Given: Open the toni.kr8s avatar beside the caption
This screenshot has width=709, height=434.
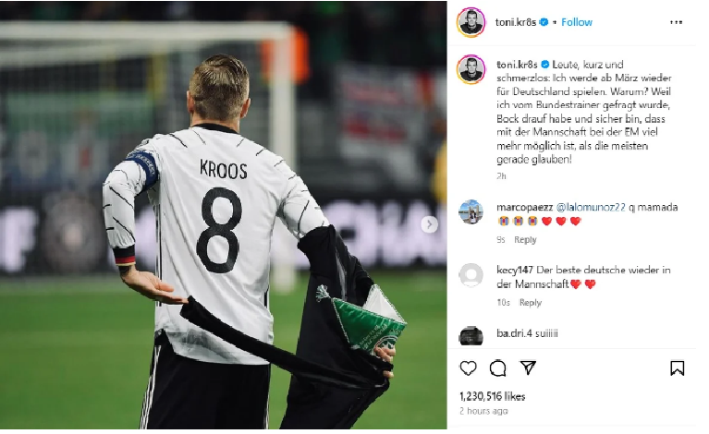Looking at the screenshot, I should [x=471, y=69].
